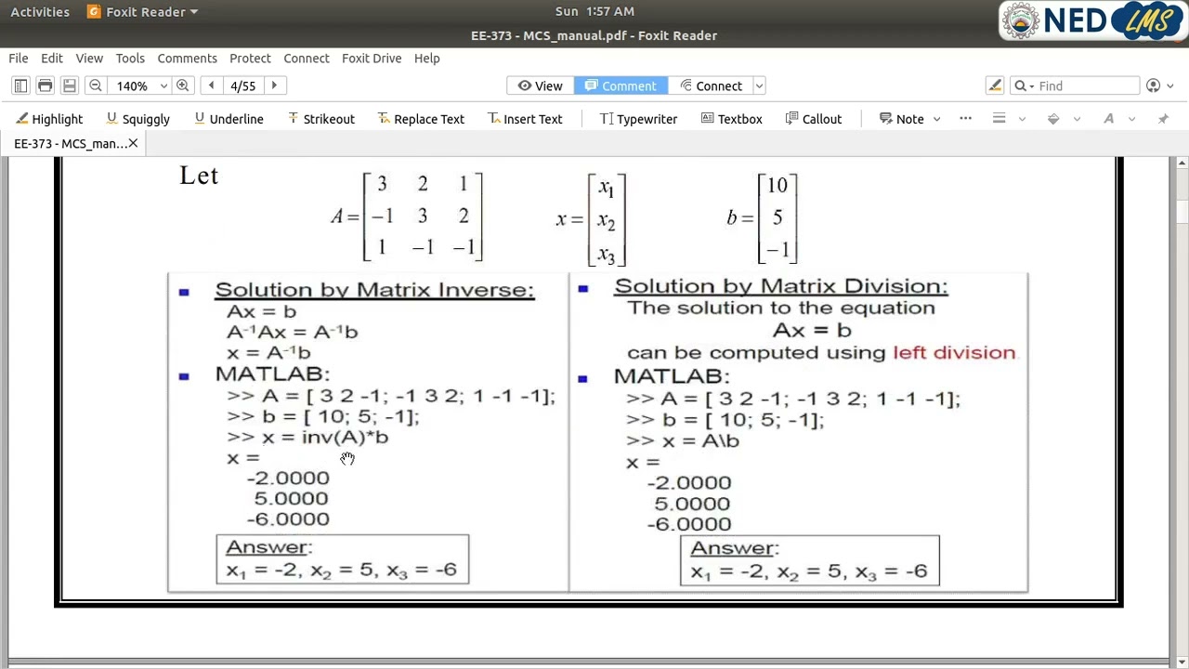This screenshot has height=669, width=1189.
Task: Click the line thickness icon
Action: coord(1000,119)
